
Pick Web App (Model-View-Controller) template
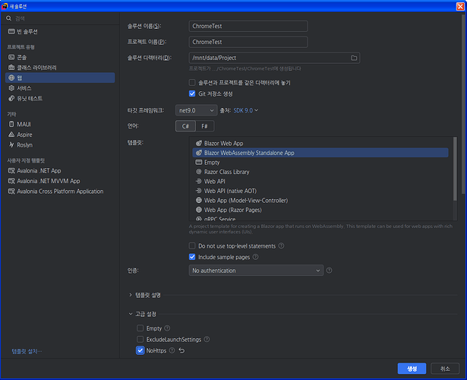pyautogui.click(x=320, y=201)
